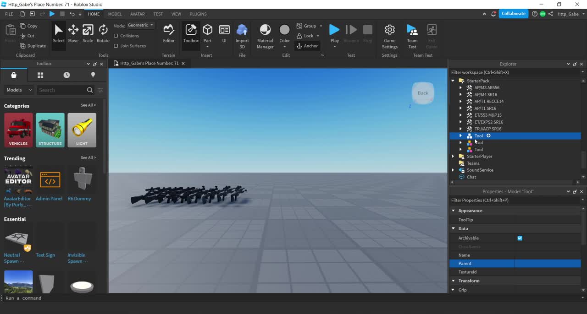The image size is (587, 314).
Task: Open Game Settings
Action: 389,36
